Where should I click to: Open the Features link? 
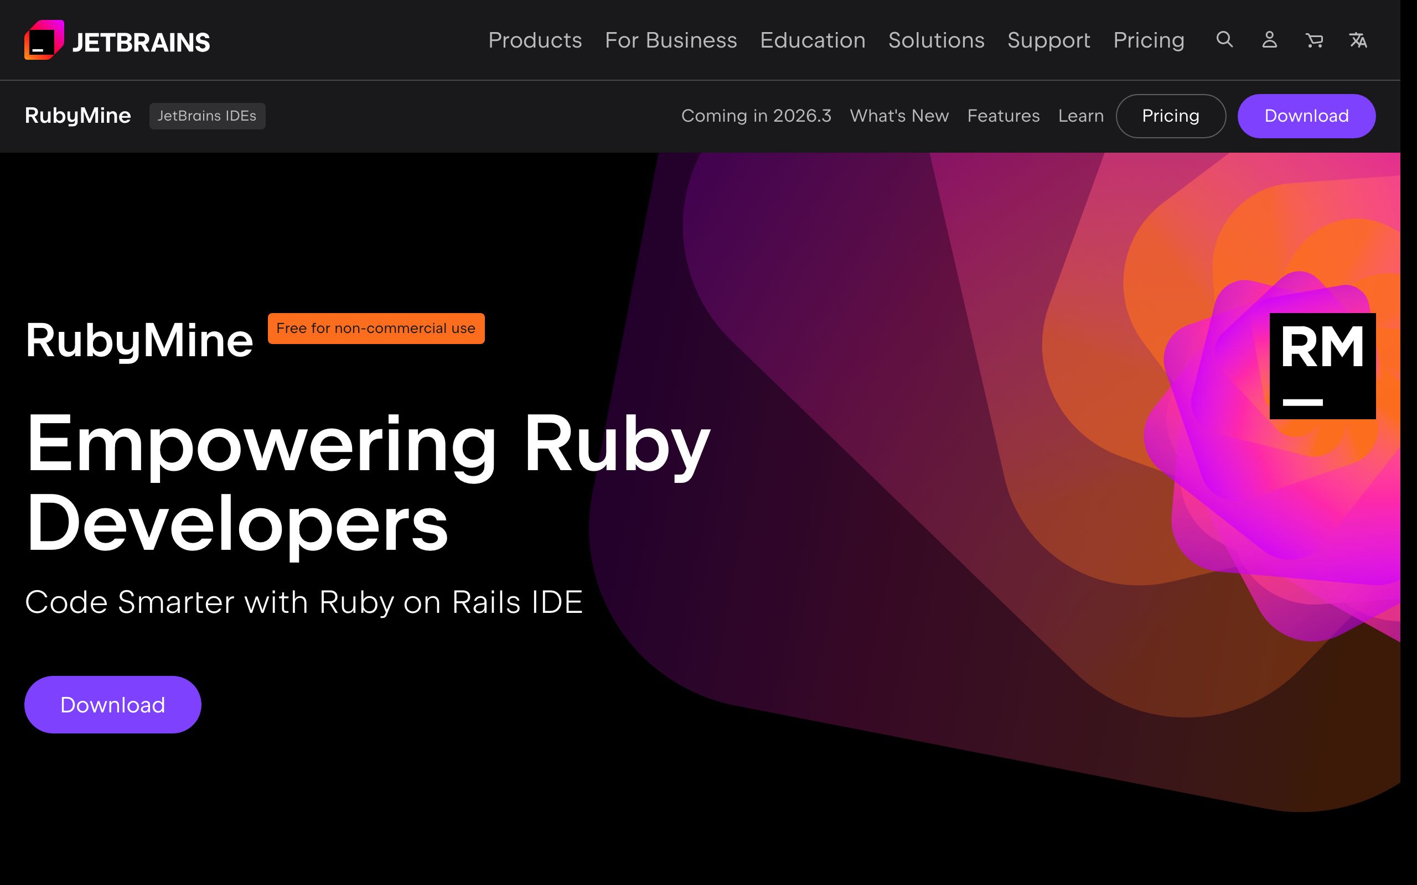click(1004, 116)
